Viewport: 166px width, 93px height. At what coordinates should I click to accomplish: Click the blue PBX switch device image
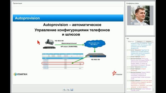click(96, 55)
